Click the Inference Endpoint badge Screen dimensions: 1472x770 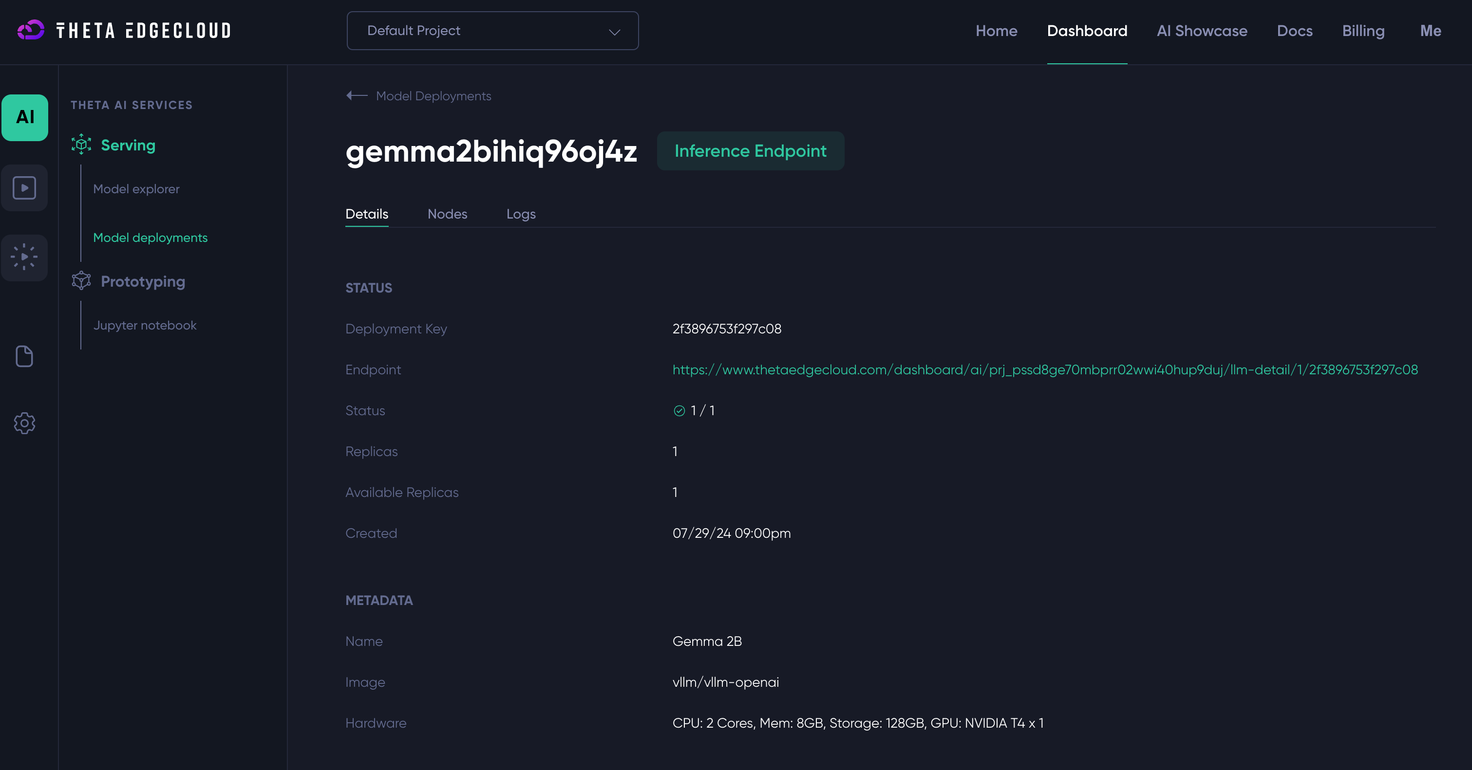pyautogui.click(x=750, y=151)
